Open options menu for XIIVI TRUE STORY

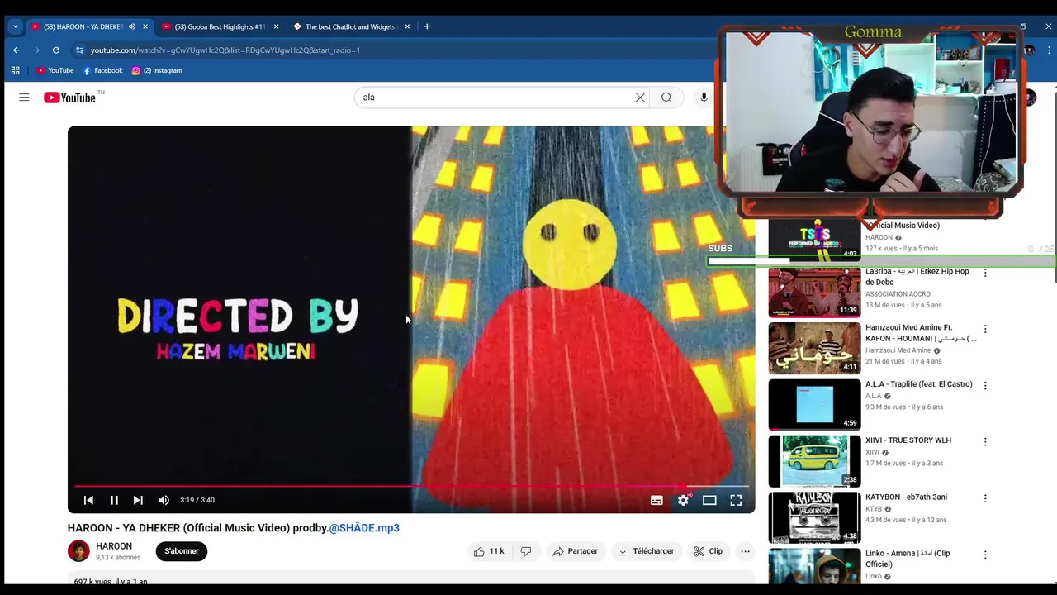985,441
